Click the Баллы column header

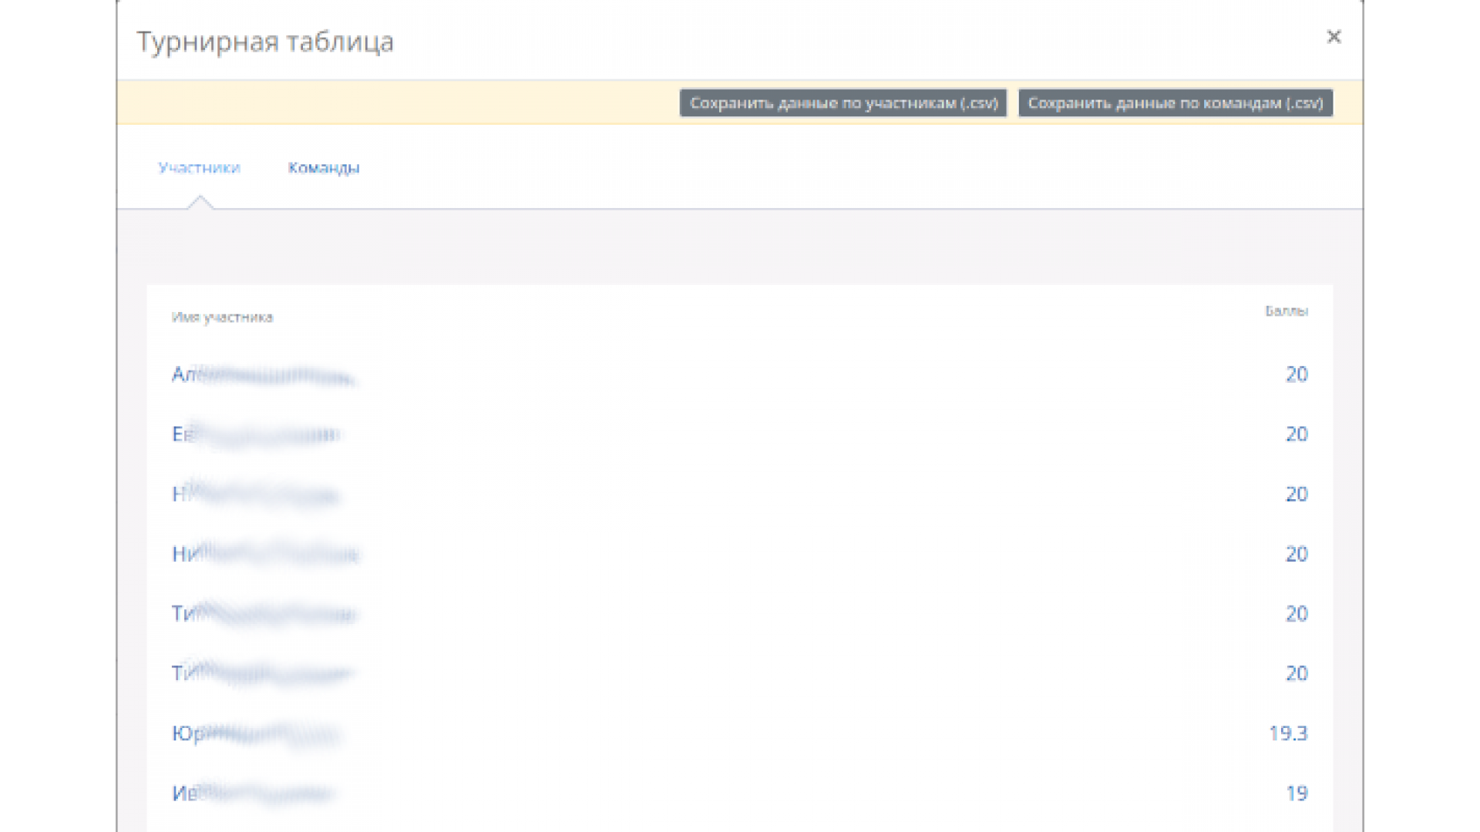(1286, 311)
